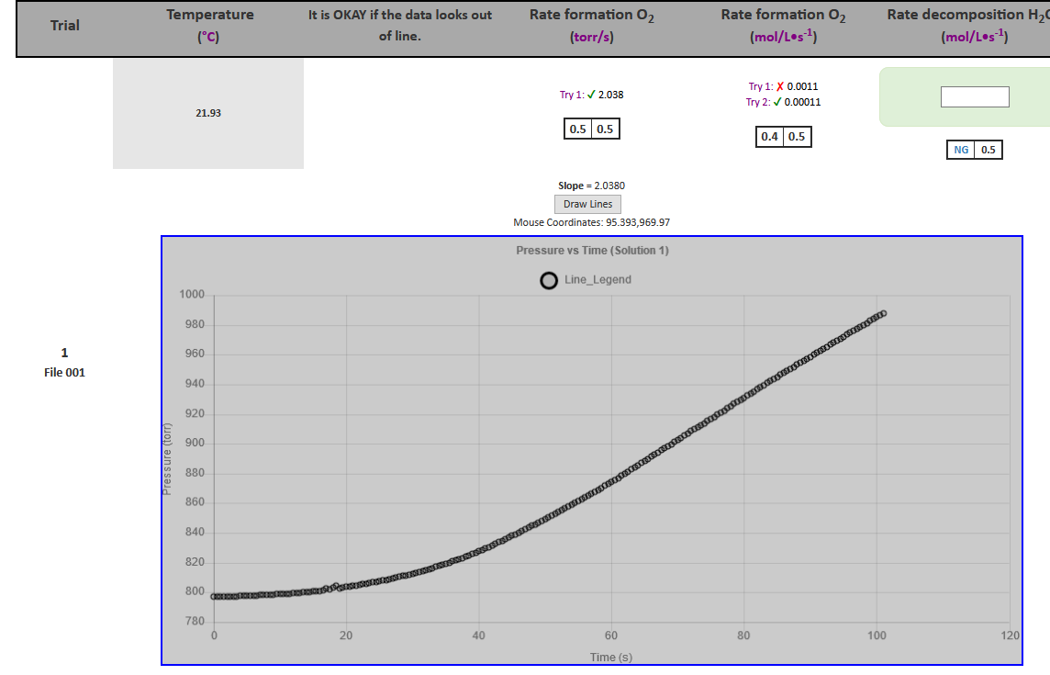This screenshot has width=1050, height=675.
Task: Click the 0.5 | 0.5 score box
Action: [591, 128]
